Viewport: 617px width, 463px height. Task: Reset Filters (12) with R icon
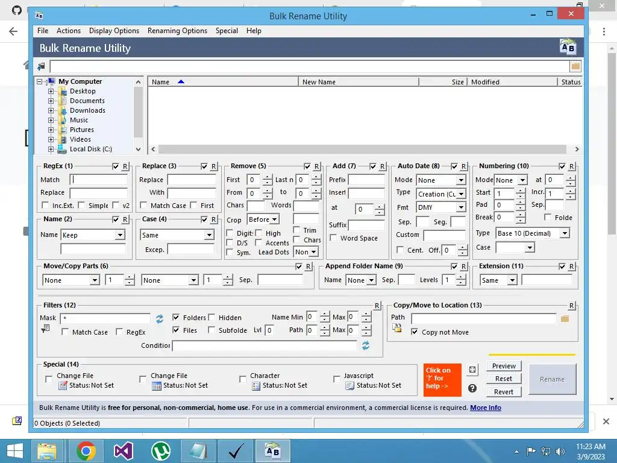pyautogui.click(x=377, y=306)
